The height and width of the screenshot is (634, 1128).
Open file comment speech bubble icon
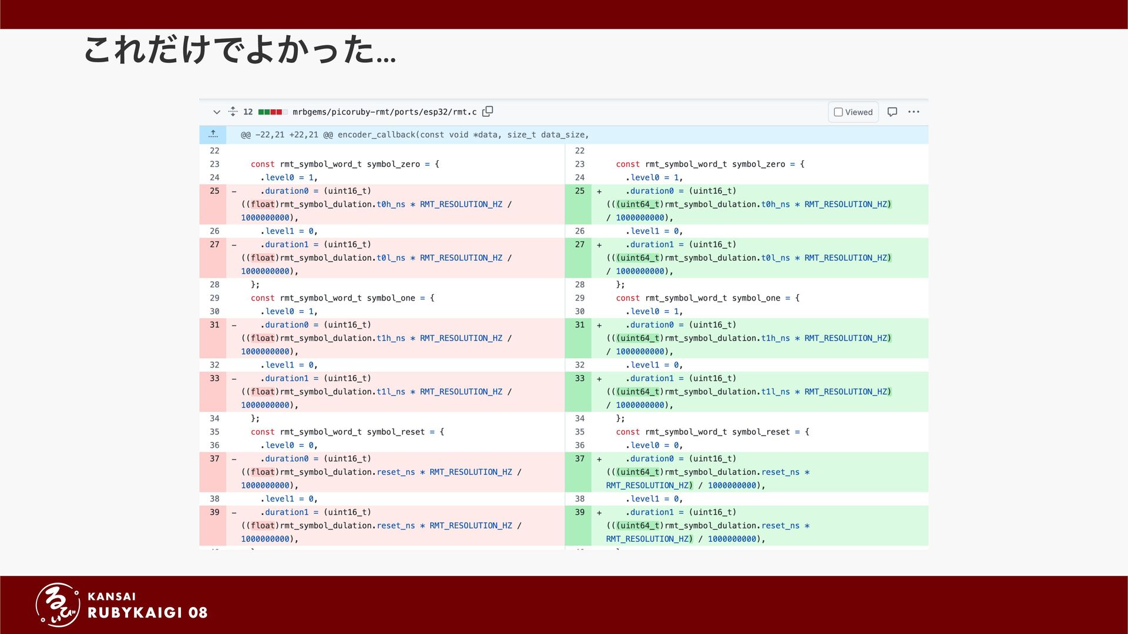(892, 112)
